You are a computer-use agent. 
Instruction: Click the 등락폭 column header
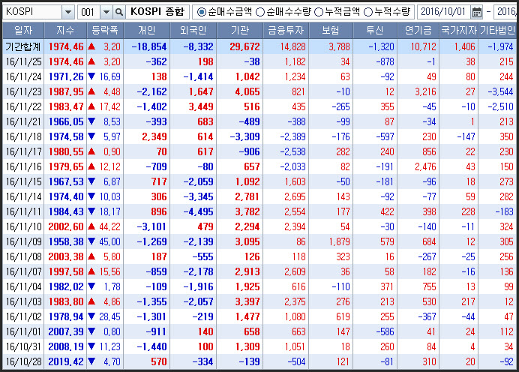[x=105, y=31]
